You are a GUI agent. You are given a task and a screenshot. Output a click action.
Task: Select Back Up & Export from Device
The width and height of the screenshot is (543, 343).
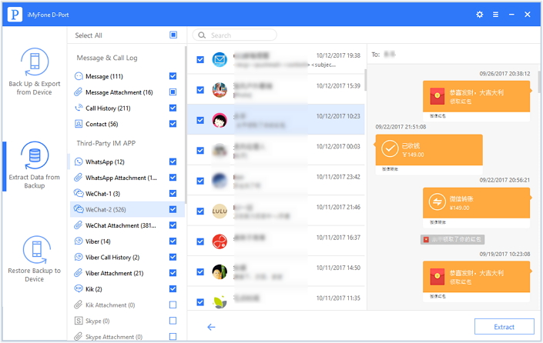35,72
